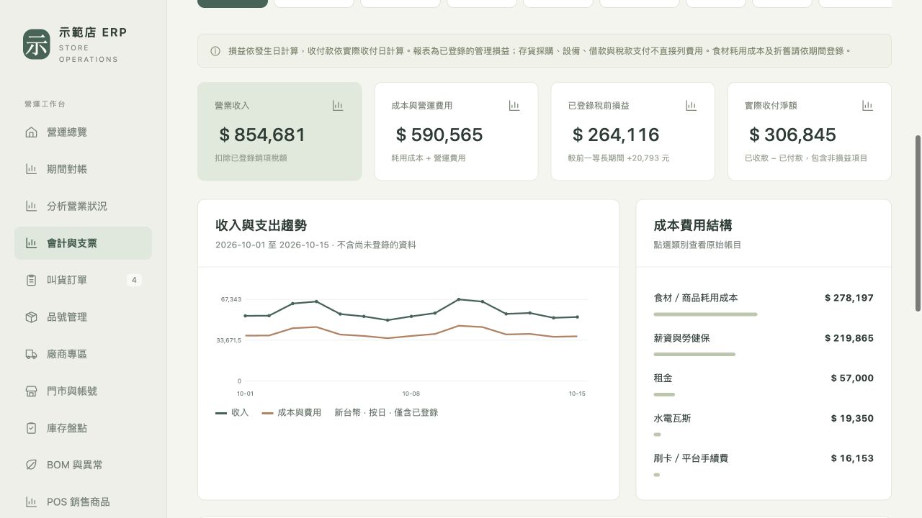Screen dimensions: 922x518
Task: Click the 庫存盤點 checklist icon
Action: tap(31, 428)
